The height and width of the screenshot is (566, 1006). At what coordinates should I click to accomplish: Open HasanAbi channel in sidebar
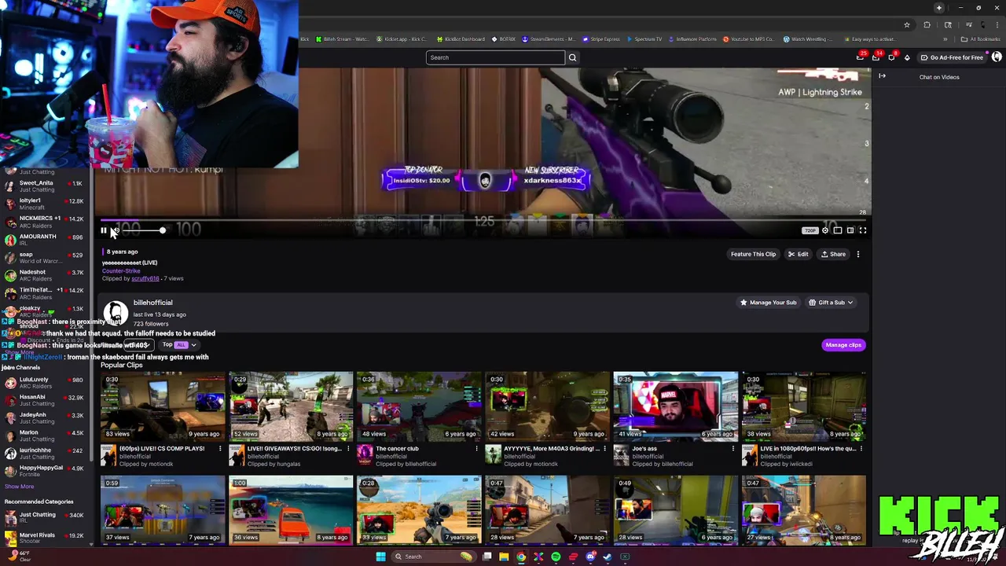pyautogui.click(x=46, y=400)
